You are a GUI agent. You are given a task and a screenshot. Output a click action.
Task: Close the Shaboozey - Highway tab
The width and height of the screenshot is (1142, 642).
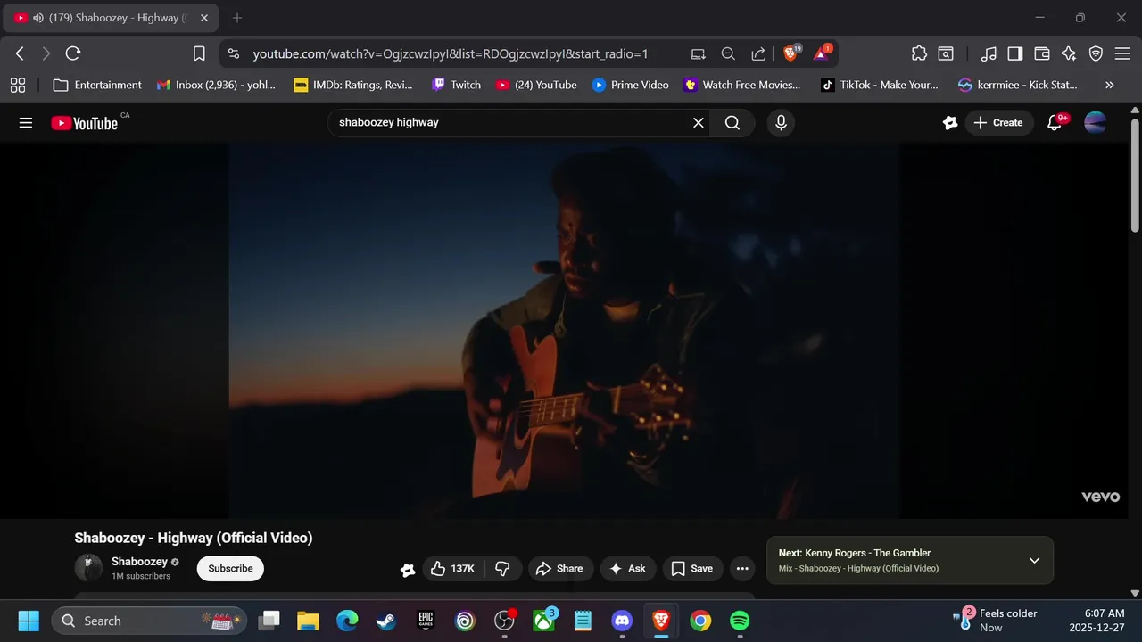[x=203, y=18]
